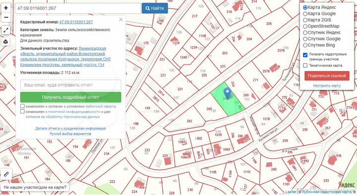357x195 pixels.
Task: Accept the публичной оферты terms checkbox
Action: coord(22,106)
